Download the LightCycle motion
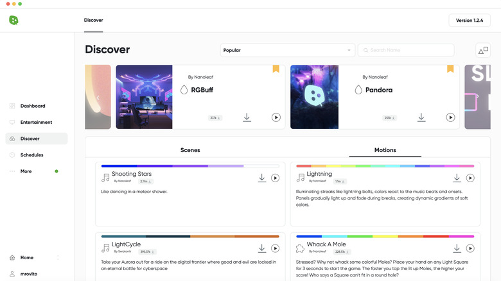Image resolution: width=501 pixels, height=281 pixels. (x=262, y=248)
